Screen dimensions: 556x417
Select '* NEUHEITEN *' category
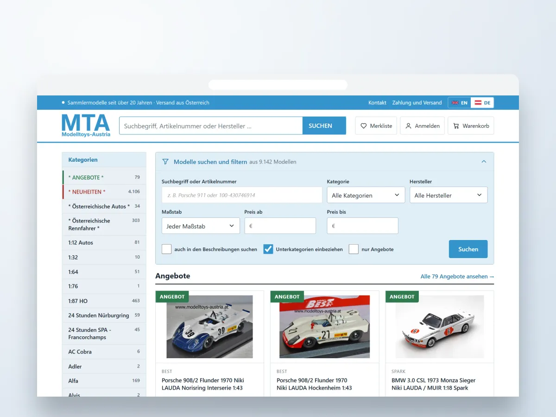click(x=104, y=192)
